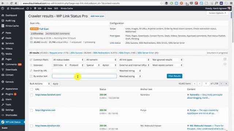Viewport: 234px width, 131px height.
Task: Filter by 200s Success results
Action: pyautogui.click(x=76, y=53)
